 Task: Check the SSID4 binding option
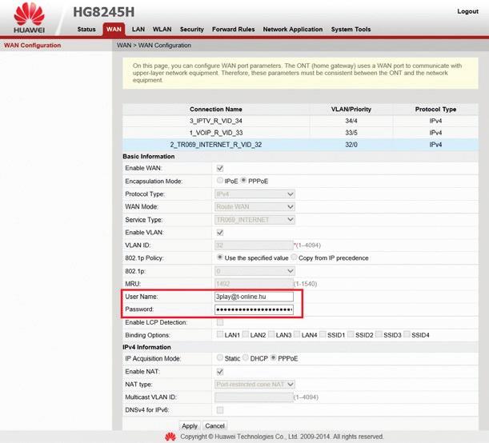(x=407, y=334)
